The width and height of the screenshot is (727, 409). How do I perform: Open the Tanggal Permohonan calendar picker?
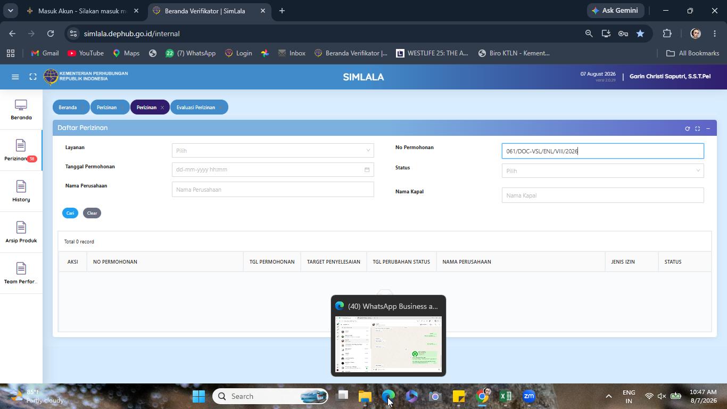[x=367, y=170]
